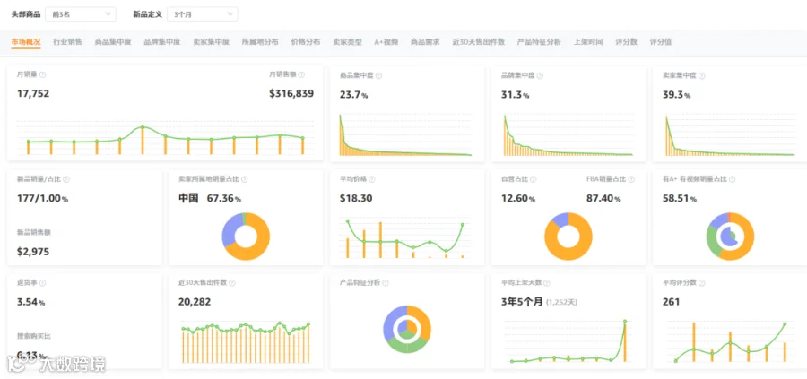Image resolution: width=807 pixels, height=379 pixels.
Task: Click help icon beside 新品销量/占比
Action: pos(66,179)
